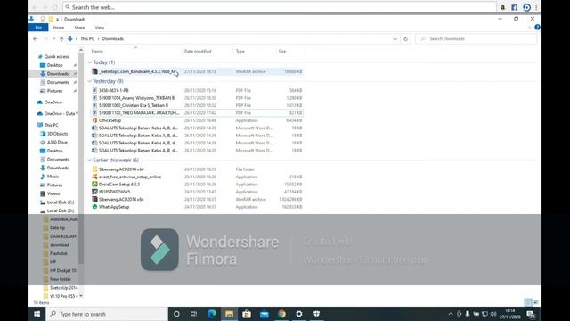Launch Google Chrome from taskbar

tap(281, 314)
